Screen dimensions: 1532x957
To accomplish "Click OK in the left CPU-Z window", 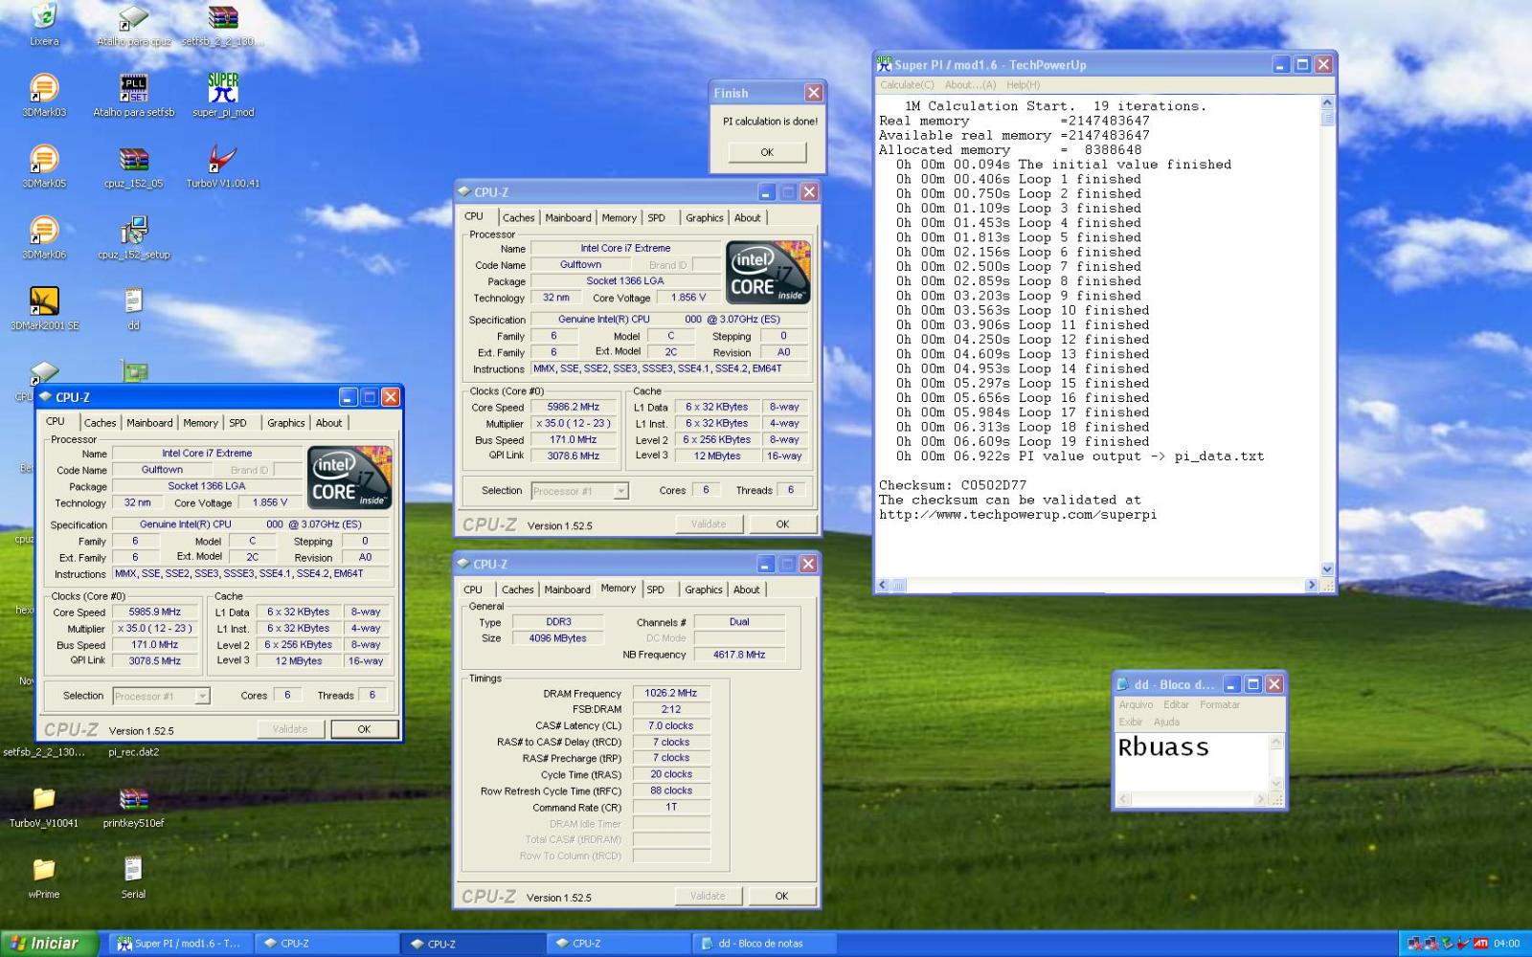I will coord(364,729).
